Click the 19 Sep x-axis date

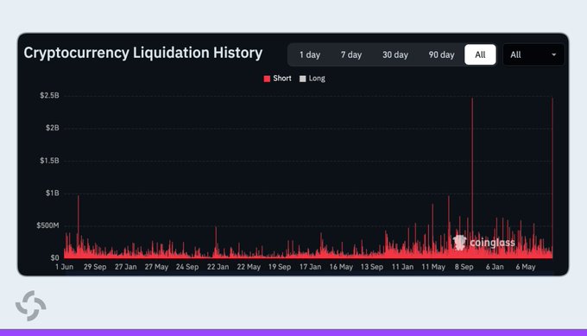(280, 267)
